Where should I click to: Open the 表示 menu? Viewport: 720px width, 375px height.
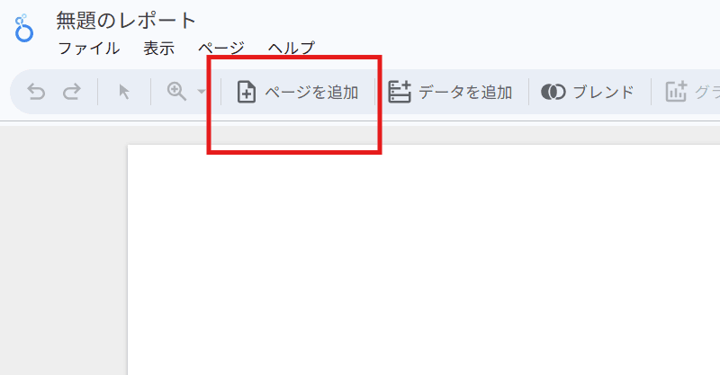click(159, 49)
